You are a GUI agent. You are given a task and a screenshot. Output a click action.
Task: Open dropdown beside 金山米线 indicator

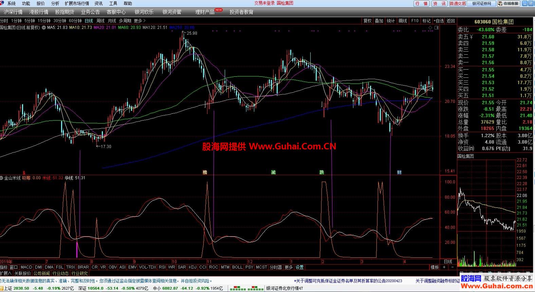[2, 178]
